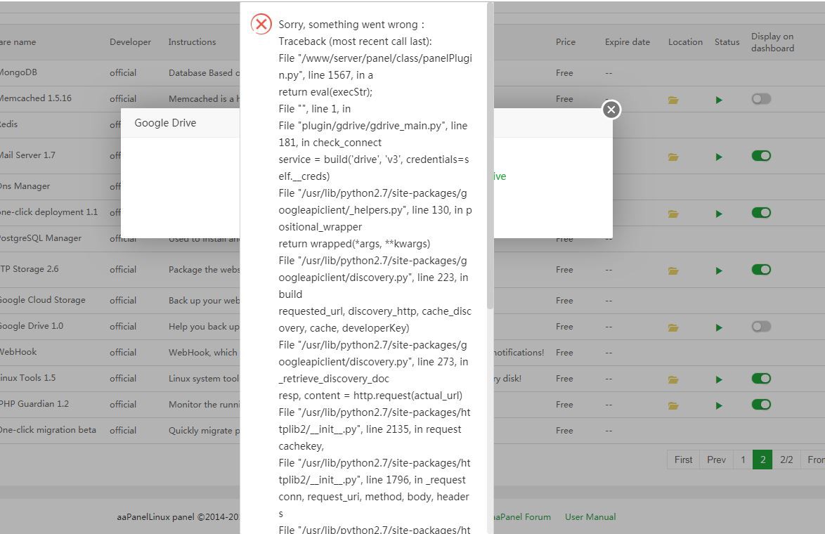Disable PHP Guardian dashboard display toggle
This screenshot has height=534, width=825.
761,405
